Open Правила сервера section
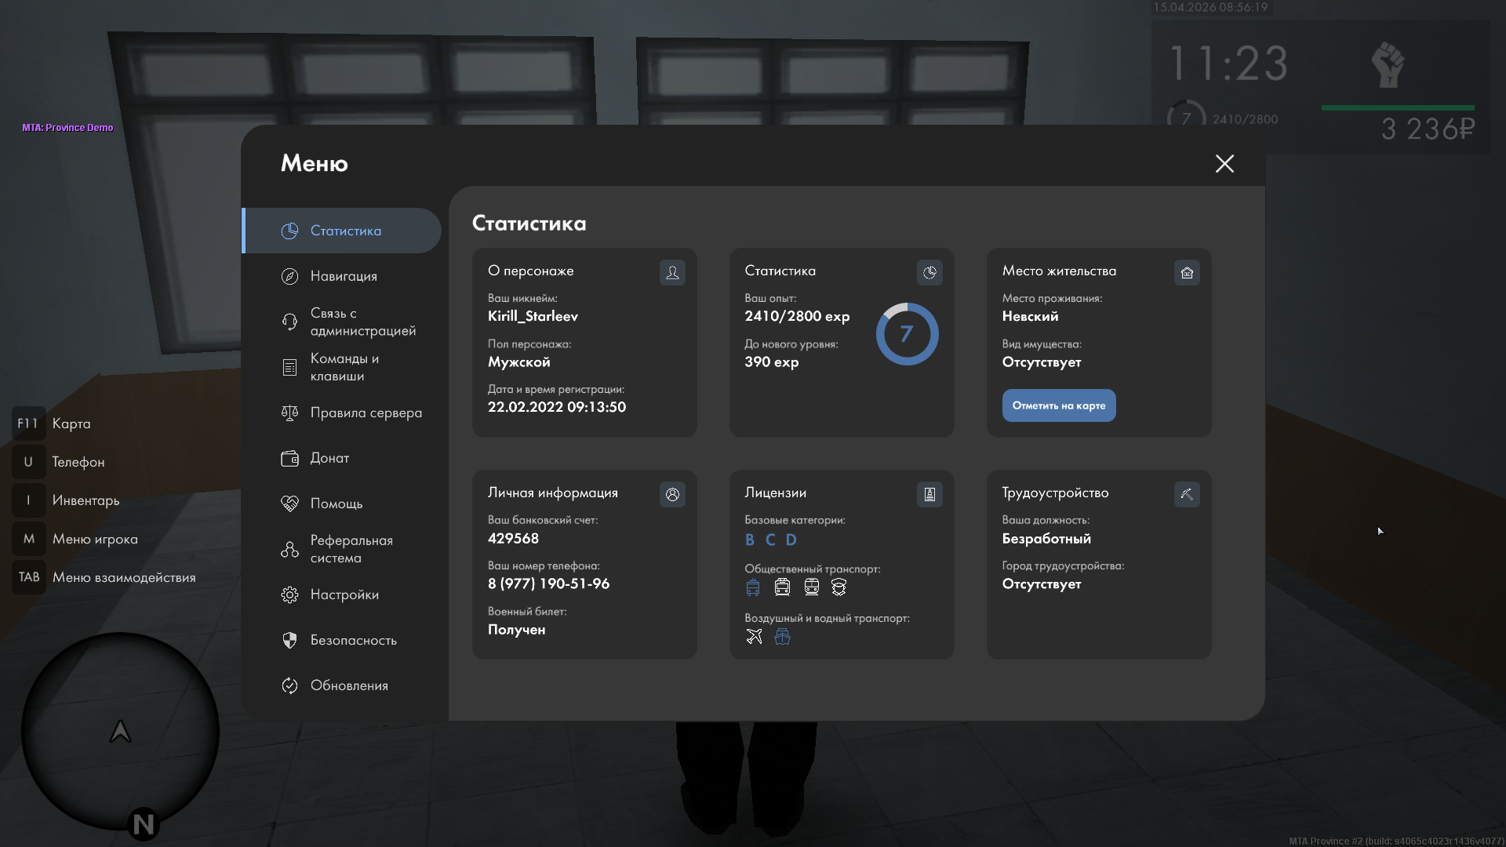The height and width of the screenshot is (847, 1506). point(366,413)
